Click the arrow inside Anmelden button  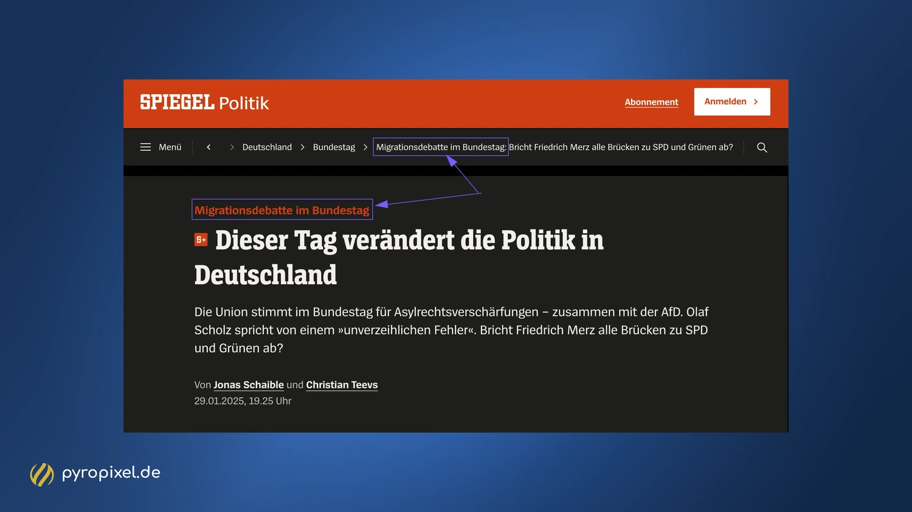[x=756, y=101]
